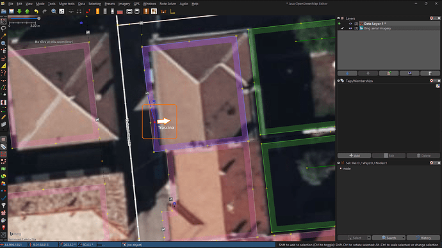This screenshot has height=248, width=442.
Task: Select the Draw nodes tool
Action: pos(3,36)
